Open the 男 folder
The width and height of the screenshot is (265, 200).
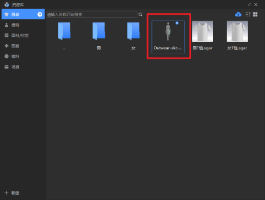coord(99,36)
